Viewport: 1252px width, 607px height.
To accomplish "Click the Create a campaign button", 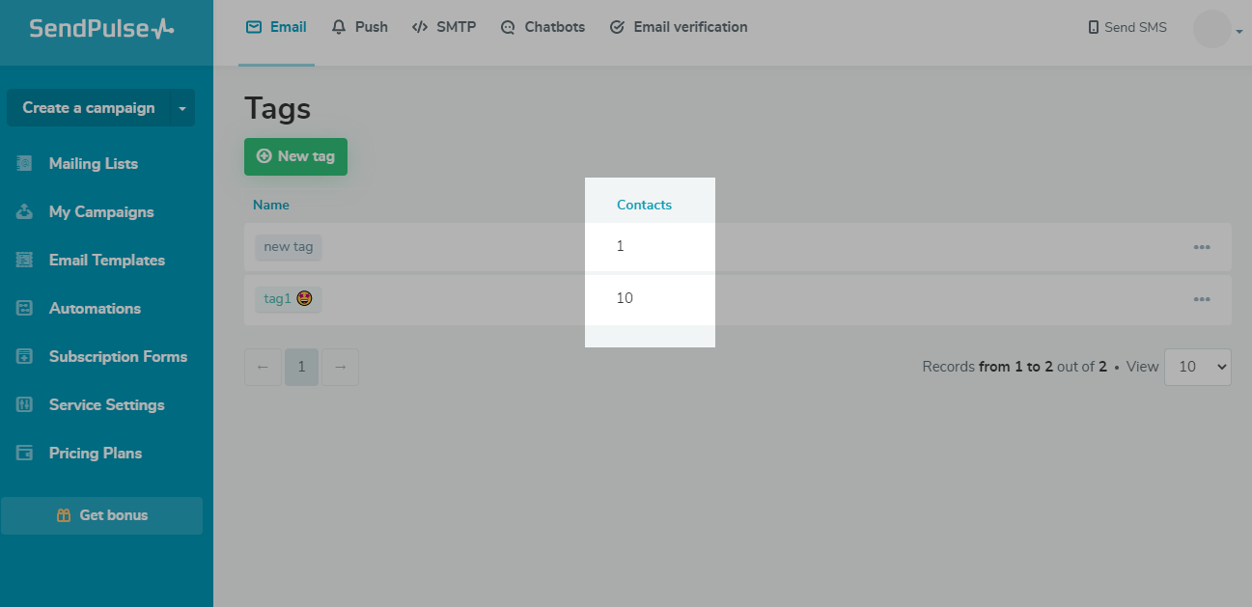I will pyautogui.click(x=88, y=108).
